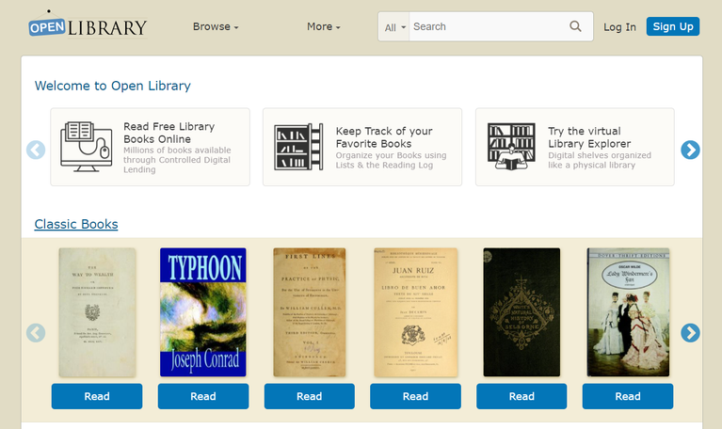Image resolution: width=722 pixels, height=429 pixels.
Task: Open the Browse dropdown menu
Action: click(216, 26)
